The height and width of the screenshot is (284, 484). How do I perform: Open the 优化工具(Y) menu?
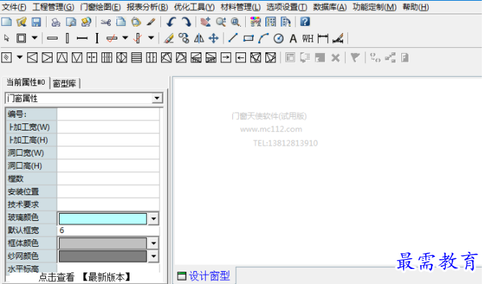pyautogui.click(x=194, y=6)
